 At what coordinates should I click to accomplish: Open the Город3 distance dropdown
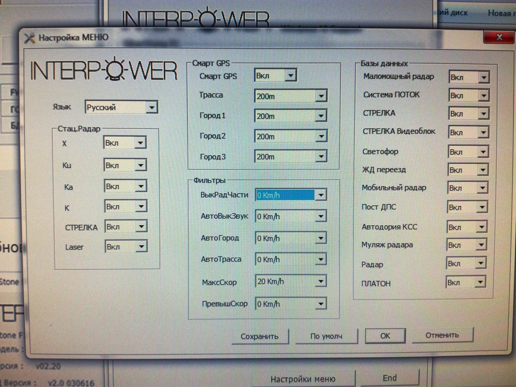point(291,156)
